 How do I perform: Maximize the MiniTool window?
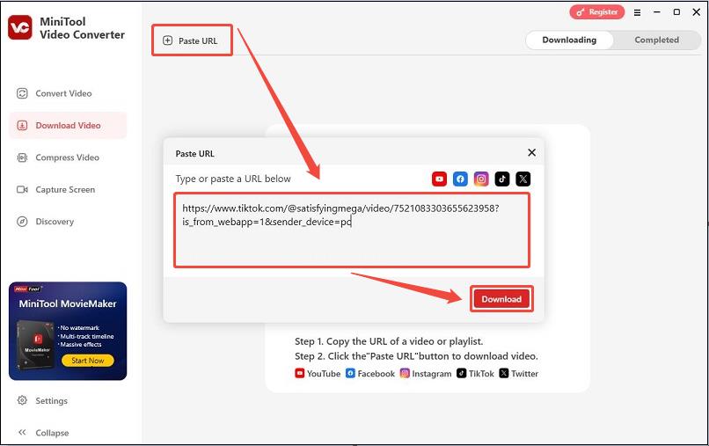(677, 12)
